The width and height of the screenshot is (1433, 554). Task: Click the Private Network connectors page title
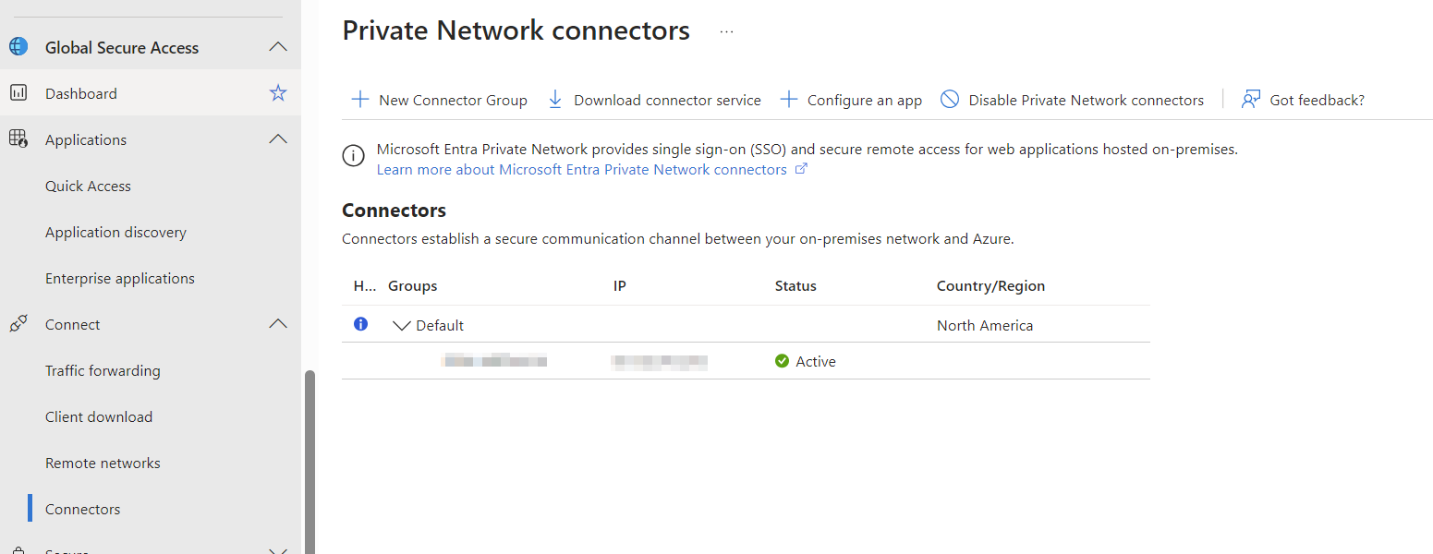point(516,30)
